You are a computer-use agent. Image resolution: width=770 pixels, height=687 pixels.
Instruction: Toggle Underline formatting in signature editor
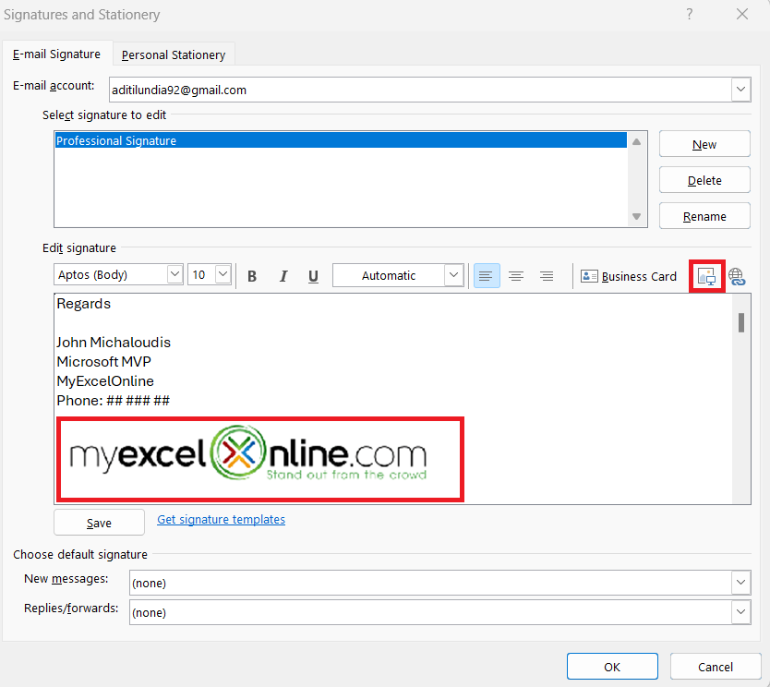point(313,276)
